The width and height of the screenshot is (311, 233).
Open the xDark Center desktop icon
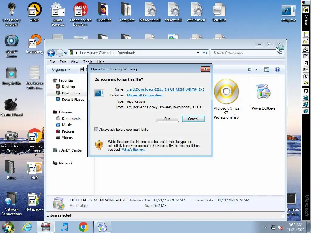(x=12, y=46)
